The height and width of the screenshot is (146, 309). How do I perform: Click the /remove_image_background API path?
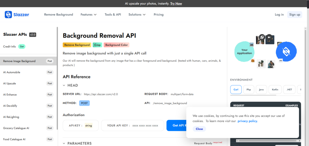point(170,103)
